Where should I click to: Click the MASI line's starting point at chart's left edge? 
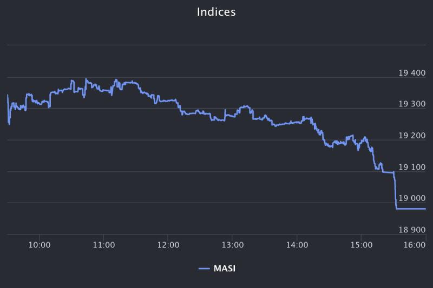(8, 96)
